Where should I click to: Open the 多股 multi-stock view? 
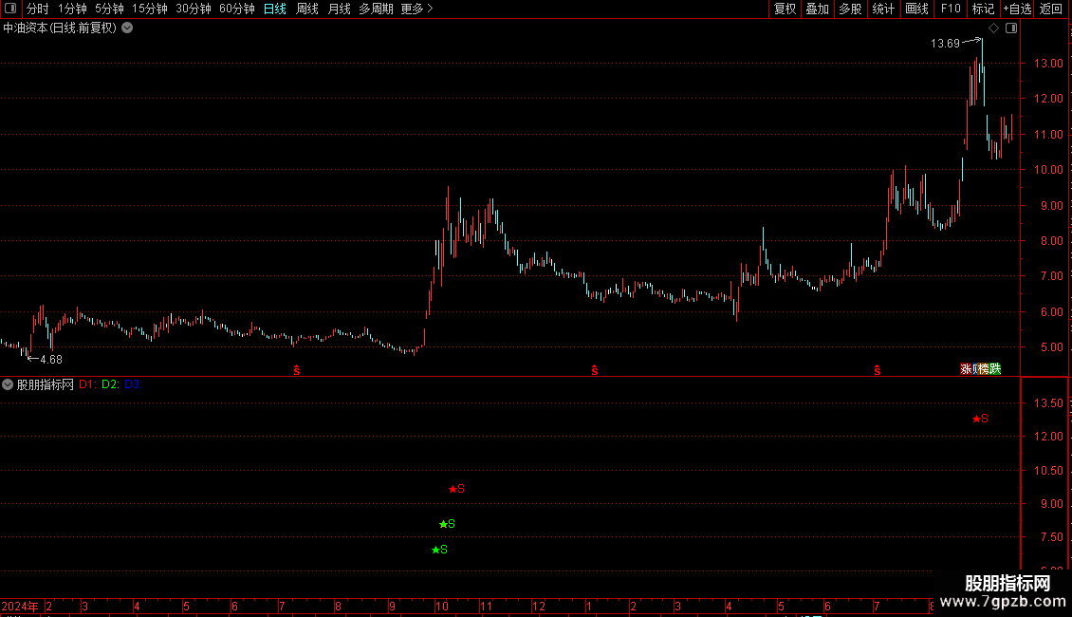850,9
